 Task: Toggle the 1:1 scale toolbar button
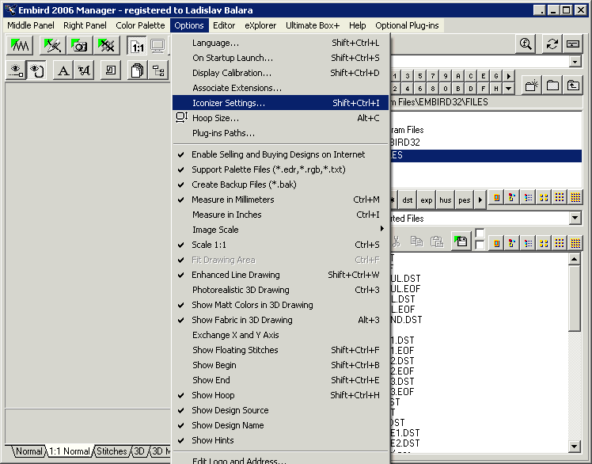(x=138, y=46)
